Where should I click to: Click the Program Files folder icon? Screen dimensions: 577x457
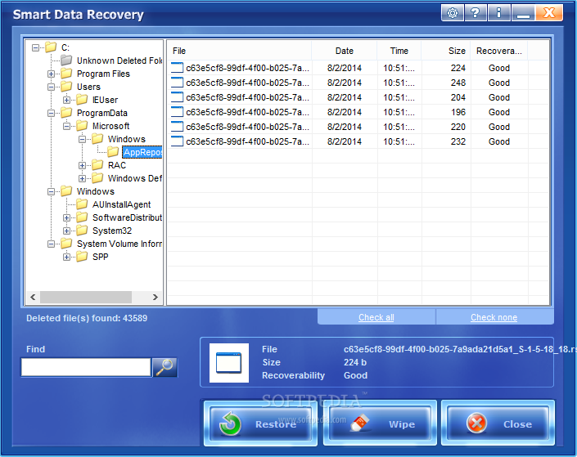point(66,73)
